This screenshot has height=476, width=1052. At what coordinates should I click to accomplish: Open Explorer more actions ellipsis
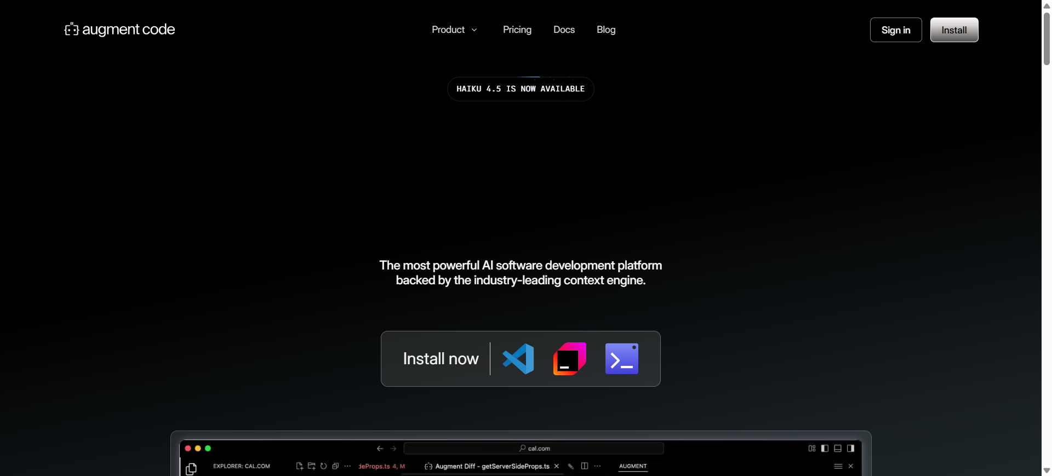coord(347,466)
